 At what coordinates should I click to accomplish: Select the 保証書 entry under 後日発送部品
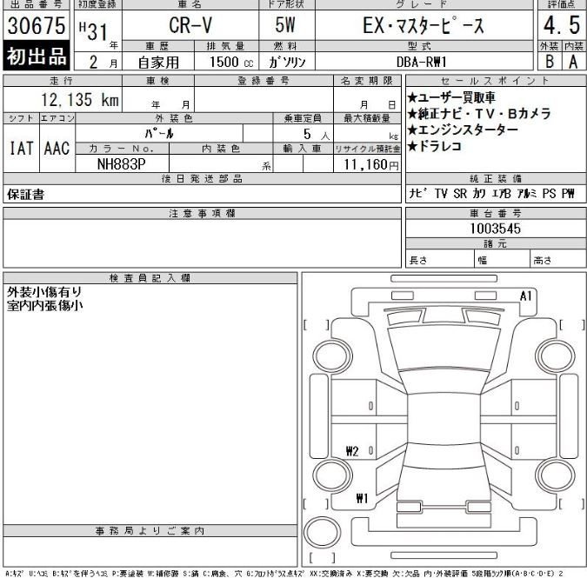[25, 194]
